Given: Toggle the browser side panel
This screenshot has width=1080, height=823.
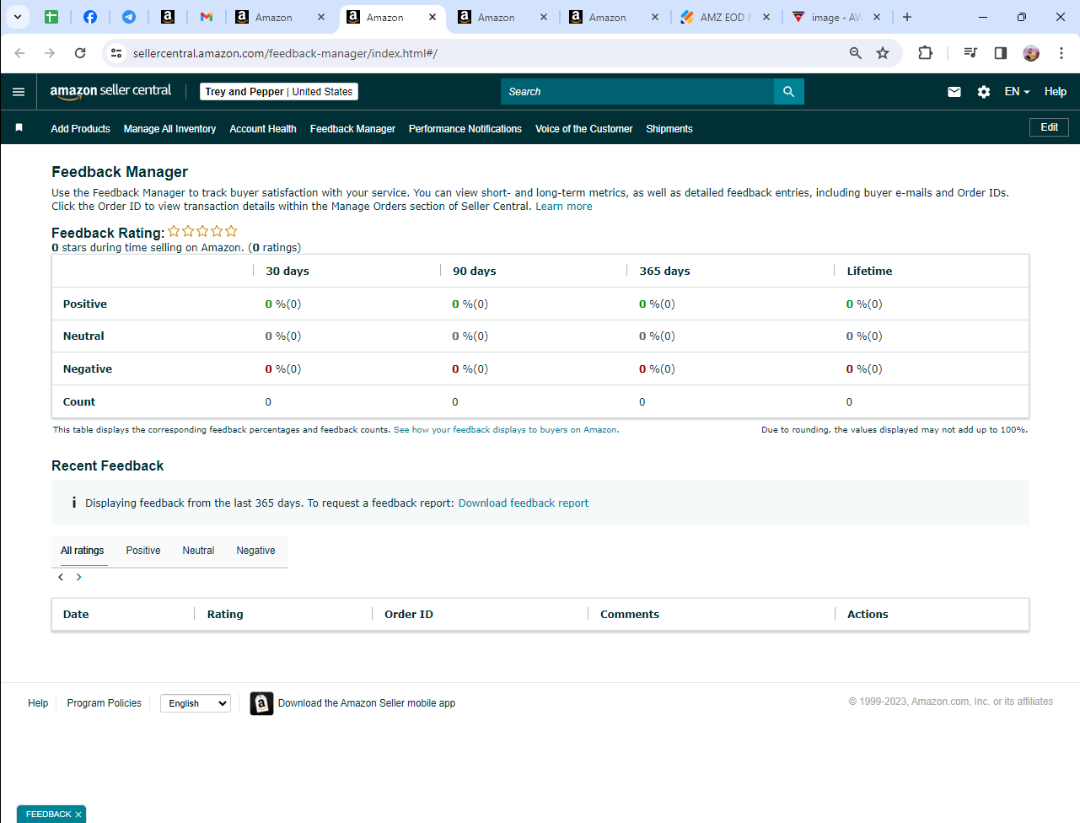Looking at the screenshot, I should point(1001,53).
